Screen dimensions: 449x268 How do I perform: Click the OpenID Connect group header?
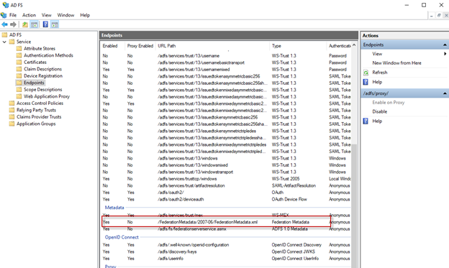[122, 237]
